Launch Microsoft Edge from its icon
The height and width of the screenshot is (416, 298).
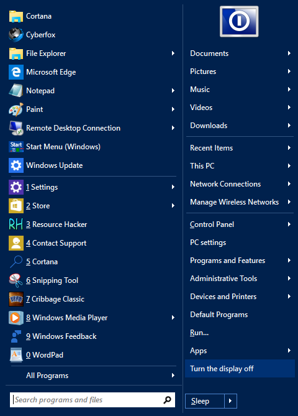click(x=16, y=72)
